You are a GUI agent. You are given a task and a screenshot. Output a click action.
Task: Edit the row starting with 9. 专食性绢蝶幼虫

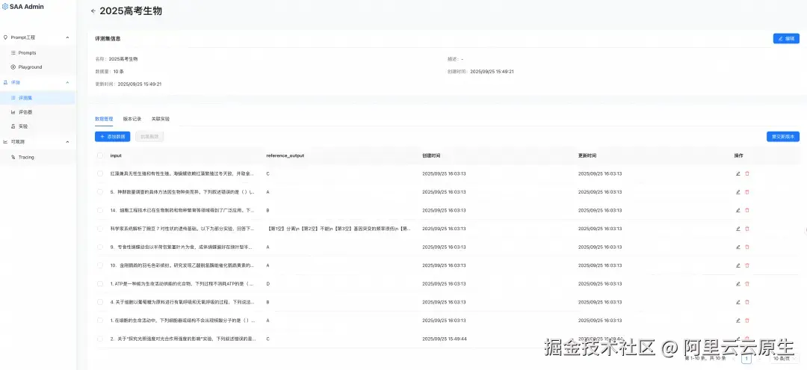738,247
